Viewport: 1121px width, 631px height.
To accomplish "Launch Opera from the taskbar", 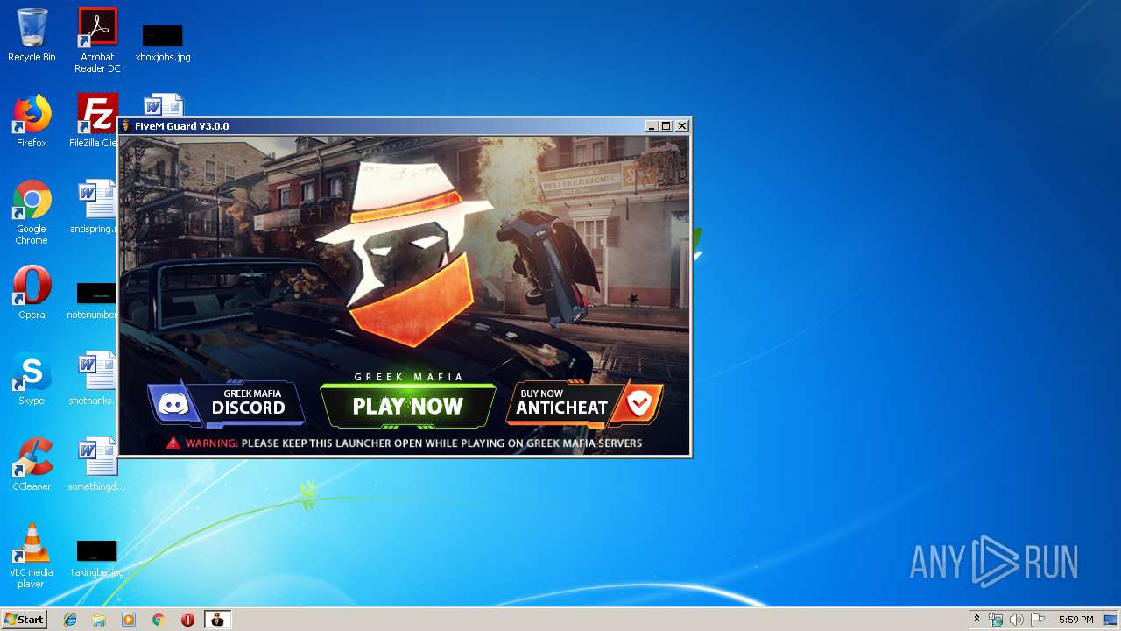I will 187,620.
